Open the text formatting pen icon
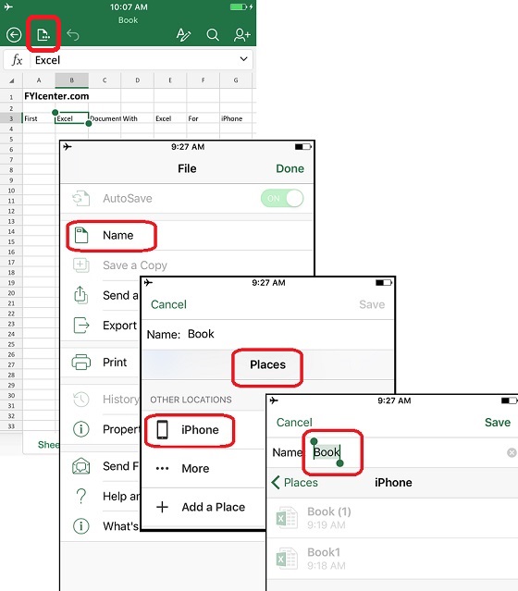 [x=183, y=35]
